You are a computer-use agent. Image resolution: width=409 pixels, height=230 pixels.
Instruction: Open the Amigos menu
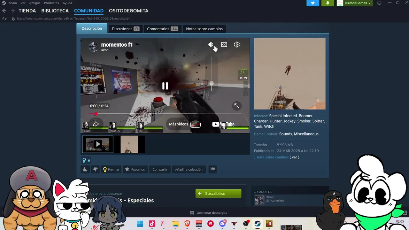pos(35,3)
